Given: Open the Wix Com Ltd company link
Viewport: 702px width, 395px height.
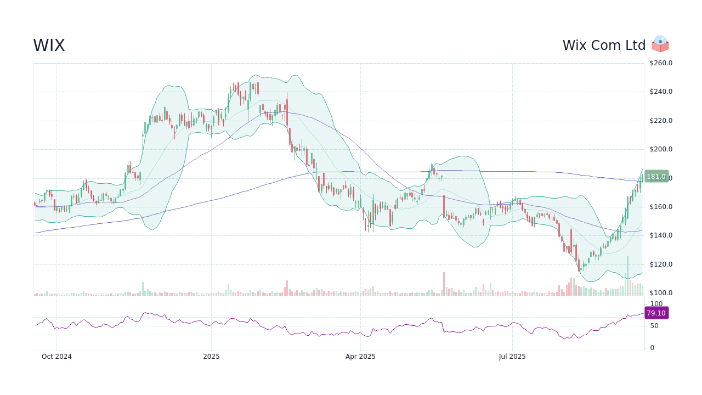Looking at the screenshot, I should pos(604,44).
